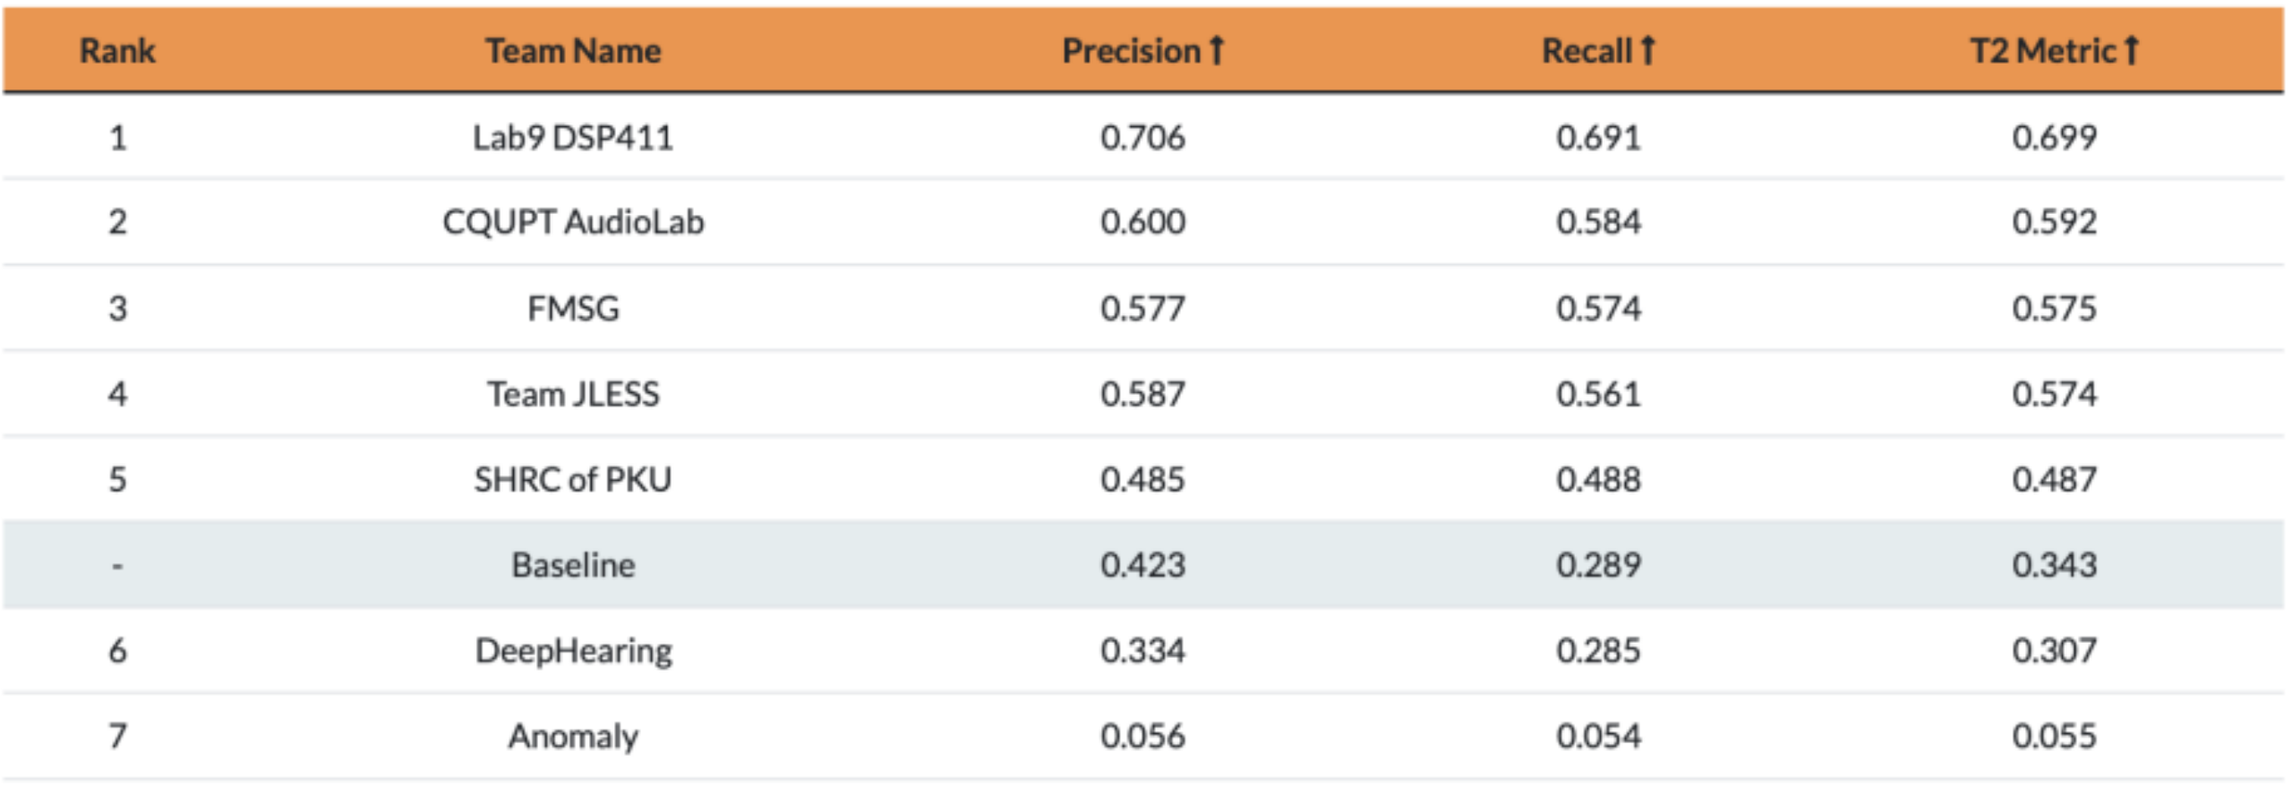Click the DeepHearing team name
2292x795 pixels.
point(573,651)
